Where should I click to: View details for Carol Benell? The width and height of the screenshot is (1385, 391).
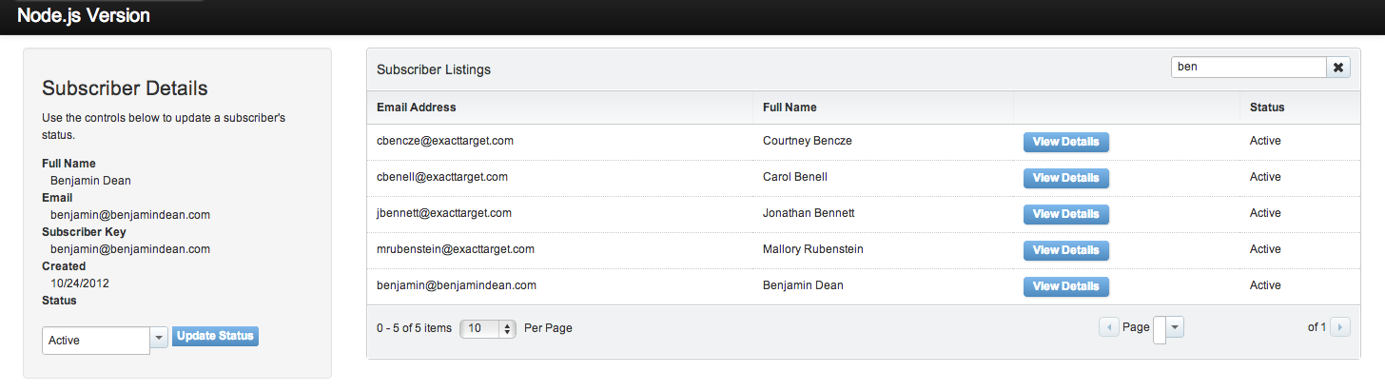1065,178
